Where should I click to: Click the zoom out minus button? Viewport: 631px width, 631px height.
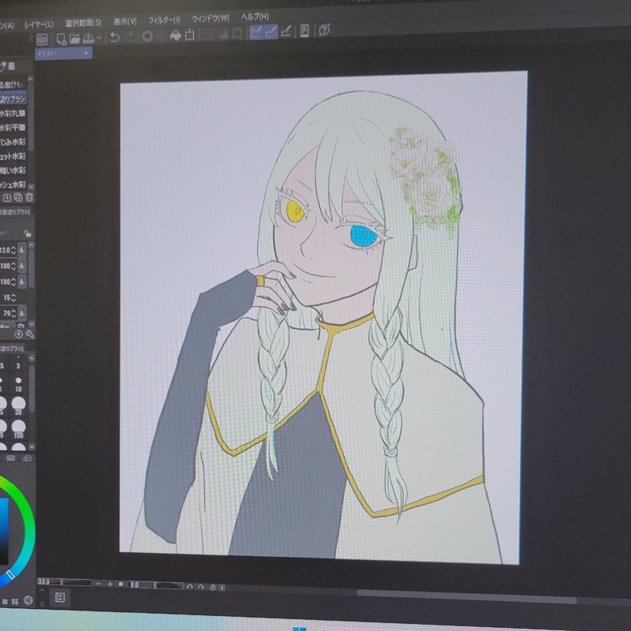click(98, 584)
